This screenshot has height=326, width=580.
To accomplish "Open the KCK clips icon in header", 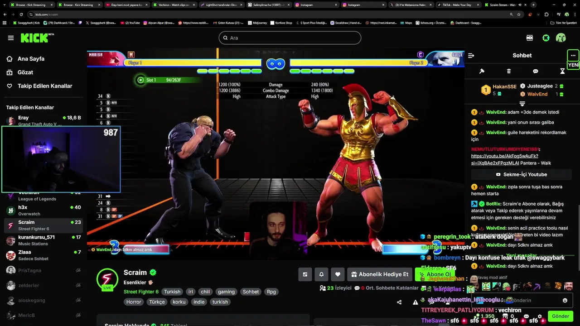I will tap(530, 38).
